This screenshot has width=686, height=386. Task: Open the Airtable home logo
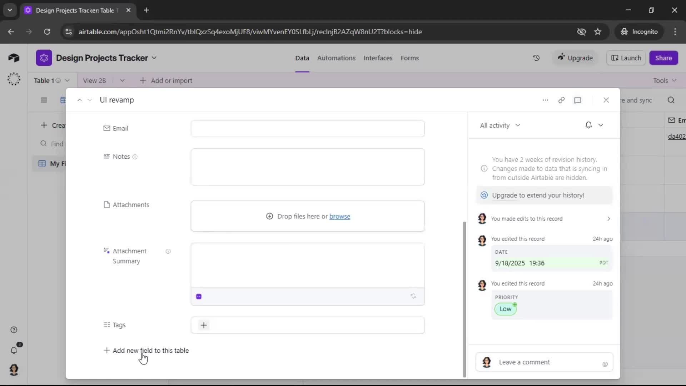(14, 58)
